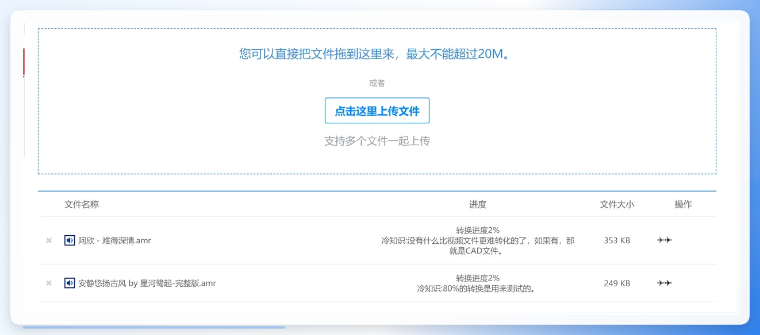760x335 pixels.
Task: Click the 文件大小 column header
Action: pos(617,204)
